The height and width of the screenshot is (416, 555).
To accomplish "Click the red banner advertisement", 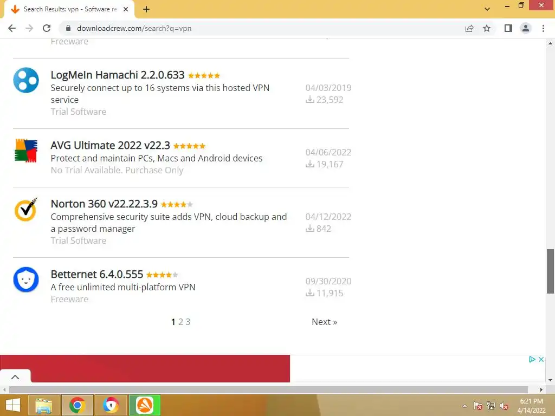I will click(x=145, y=368).
